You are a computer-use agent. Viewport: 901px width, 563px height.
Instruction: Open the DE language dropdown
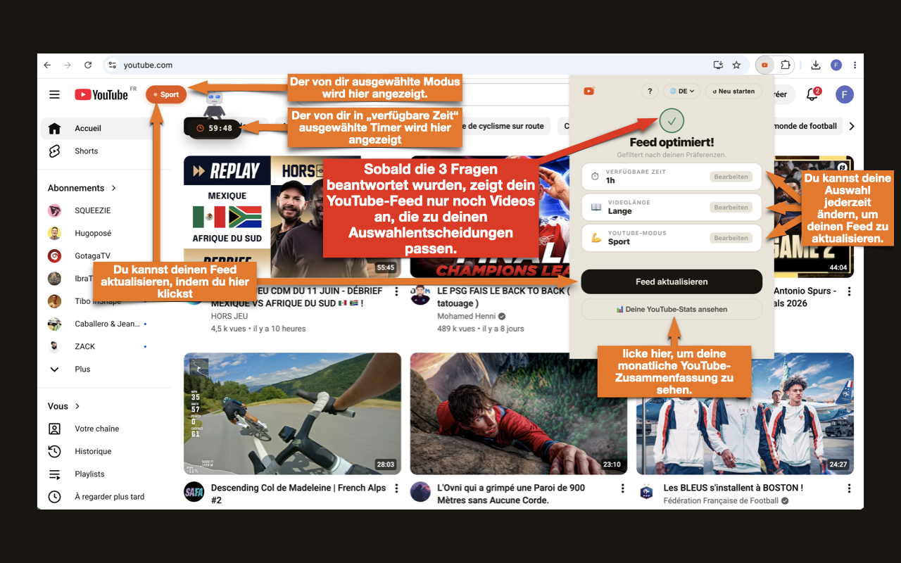pyautogui.click(x=682, y=91)
